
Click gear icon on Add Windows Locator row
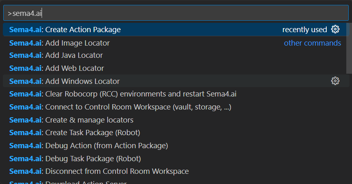pos(335,81)
